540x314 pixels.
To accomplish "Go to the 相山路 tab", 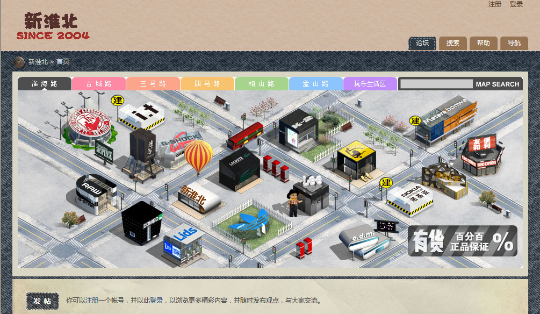I will tap(262, 84).
